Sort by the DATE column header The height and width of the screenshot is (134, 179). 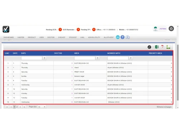[15, 53]
